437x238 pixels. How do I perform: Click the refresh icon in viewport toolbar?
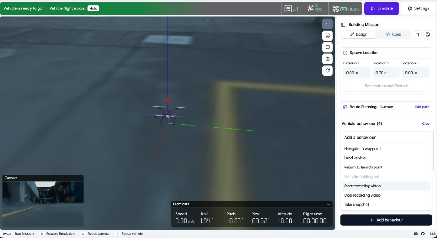coord(327,71)
